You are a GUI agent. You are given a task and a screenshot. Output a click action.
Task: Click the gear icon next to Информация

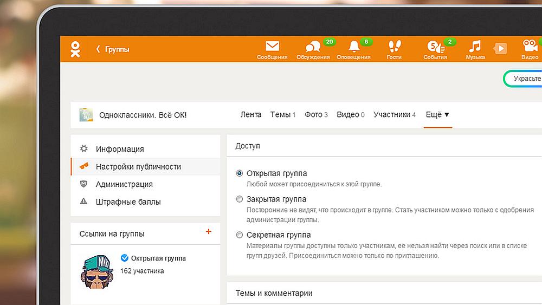(83, 148)
